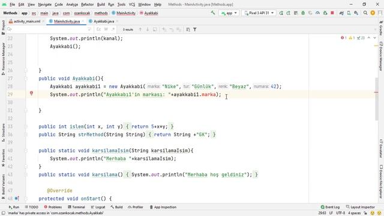The height and width of the screenshot is (216, 384).
Task: Click the MainActivity breadcrumb
Action: [x=124, y=13]
